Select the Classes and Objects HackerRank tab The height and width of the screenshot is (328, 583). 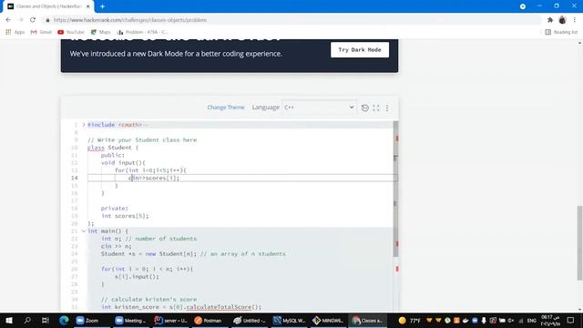(x=48, y=6)
